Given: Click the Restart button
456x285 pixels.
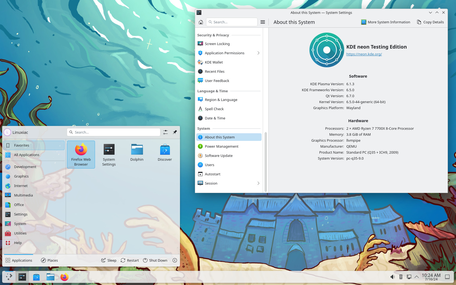Looking at the screenshot, I should pos(129,260).
